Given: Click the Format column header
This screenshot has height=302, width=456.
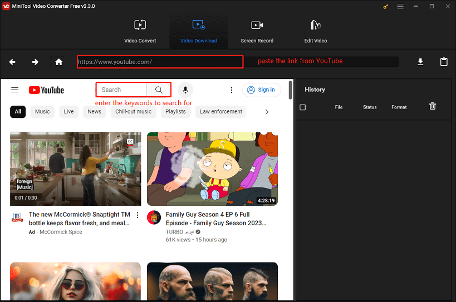Looking at the screenshot, I should click(399, 107).
